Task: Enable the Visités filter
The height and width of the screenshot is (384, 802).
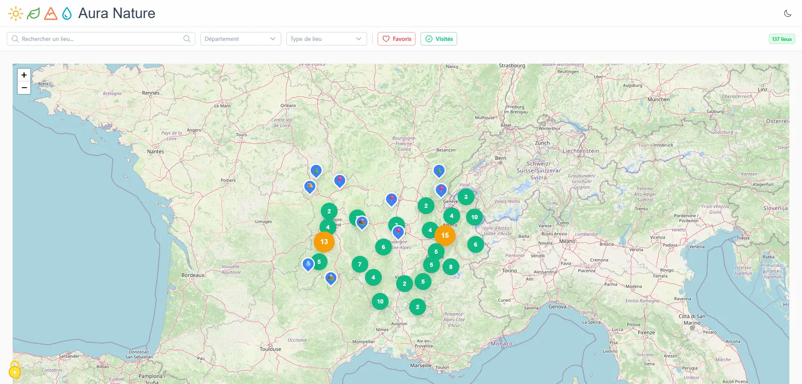Action: tap(439, 38)
